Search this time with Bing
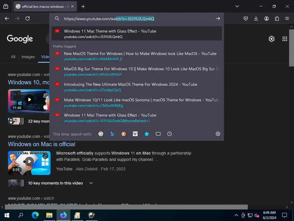This screenshot has width=294, height=221. pos(112,134)
